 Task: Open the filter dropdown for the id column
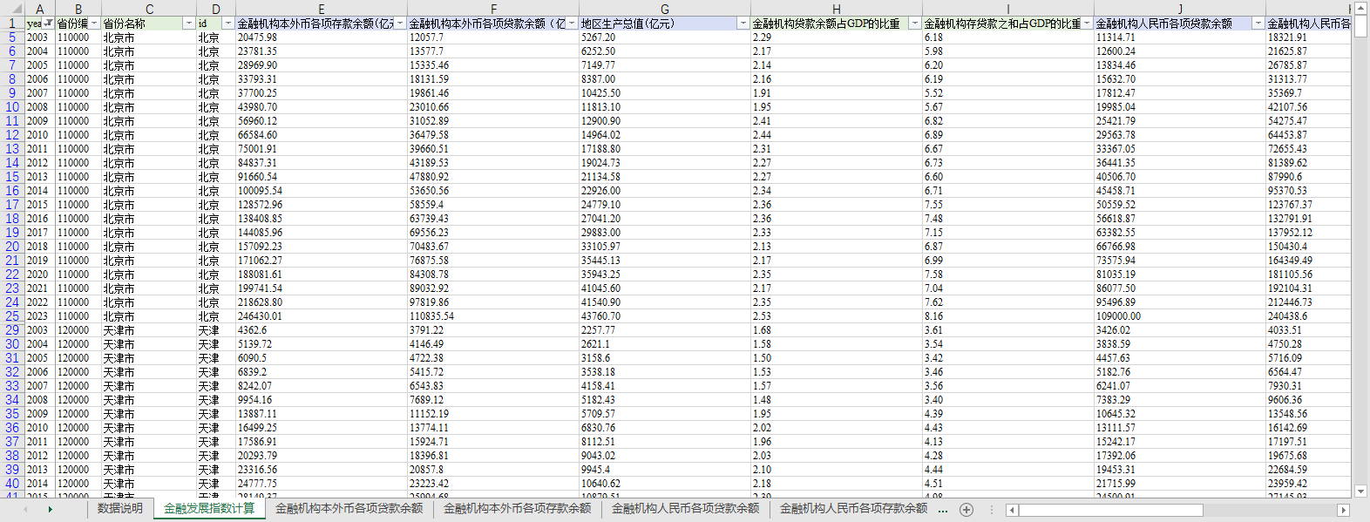[228, 24]
